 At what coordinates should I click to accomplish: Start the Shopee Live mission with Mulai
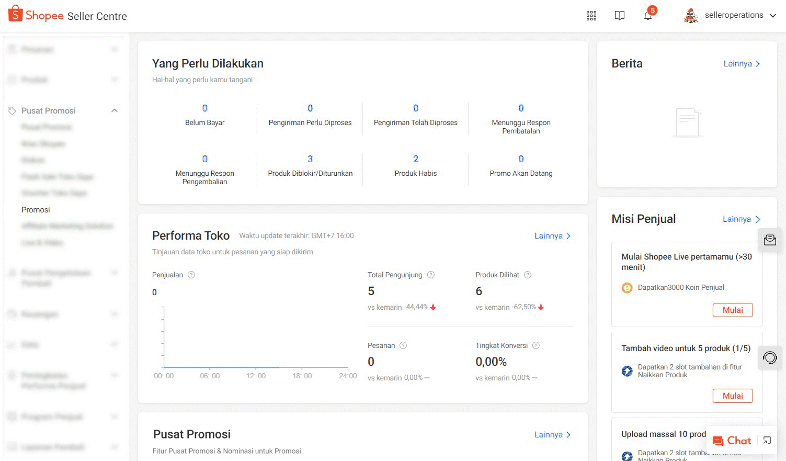pyautogui.click(x=732, y=310)
